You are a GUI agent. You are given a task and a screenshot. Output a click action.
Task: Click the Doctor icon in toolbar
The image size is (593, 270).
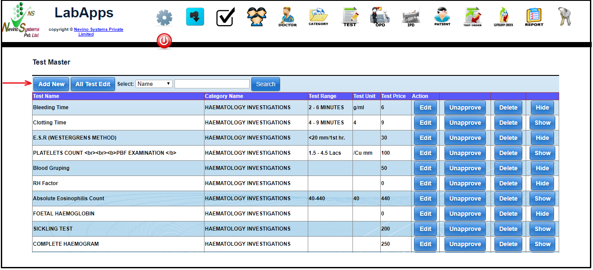[x=287, y=17]
